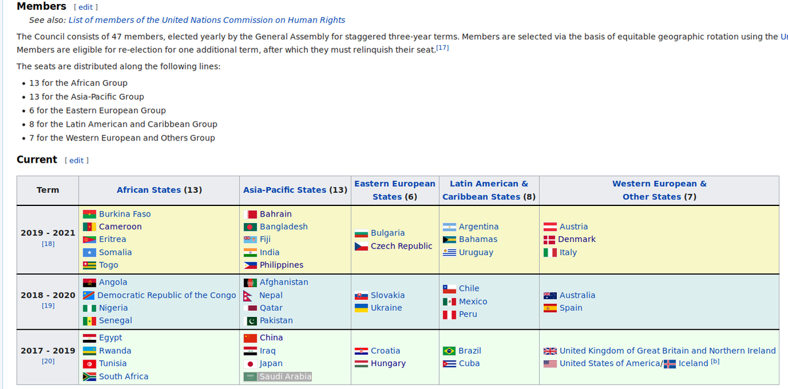
Task: Open the United States of America link
Action: pyautogui.click(x=609, y=363)
